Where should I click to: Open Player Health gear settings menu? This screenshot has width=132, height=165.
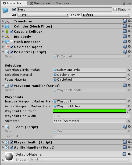pos(130,142)
